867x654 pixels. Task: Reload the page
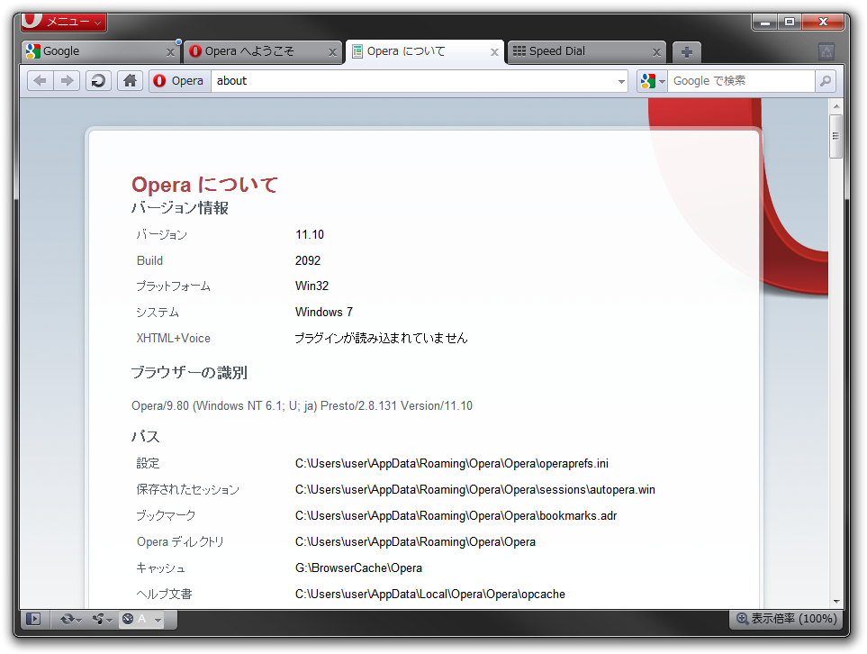(x=98, y=81)
